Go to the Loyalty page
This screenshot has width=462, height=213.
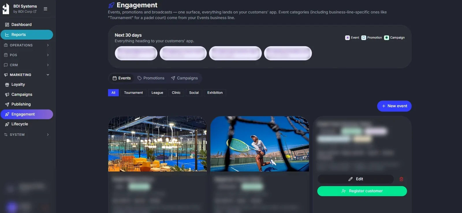[x=27, y=85]
